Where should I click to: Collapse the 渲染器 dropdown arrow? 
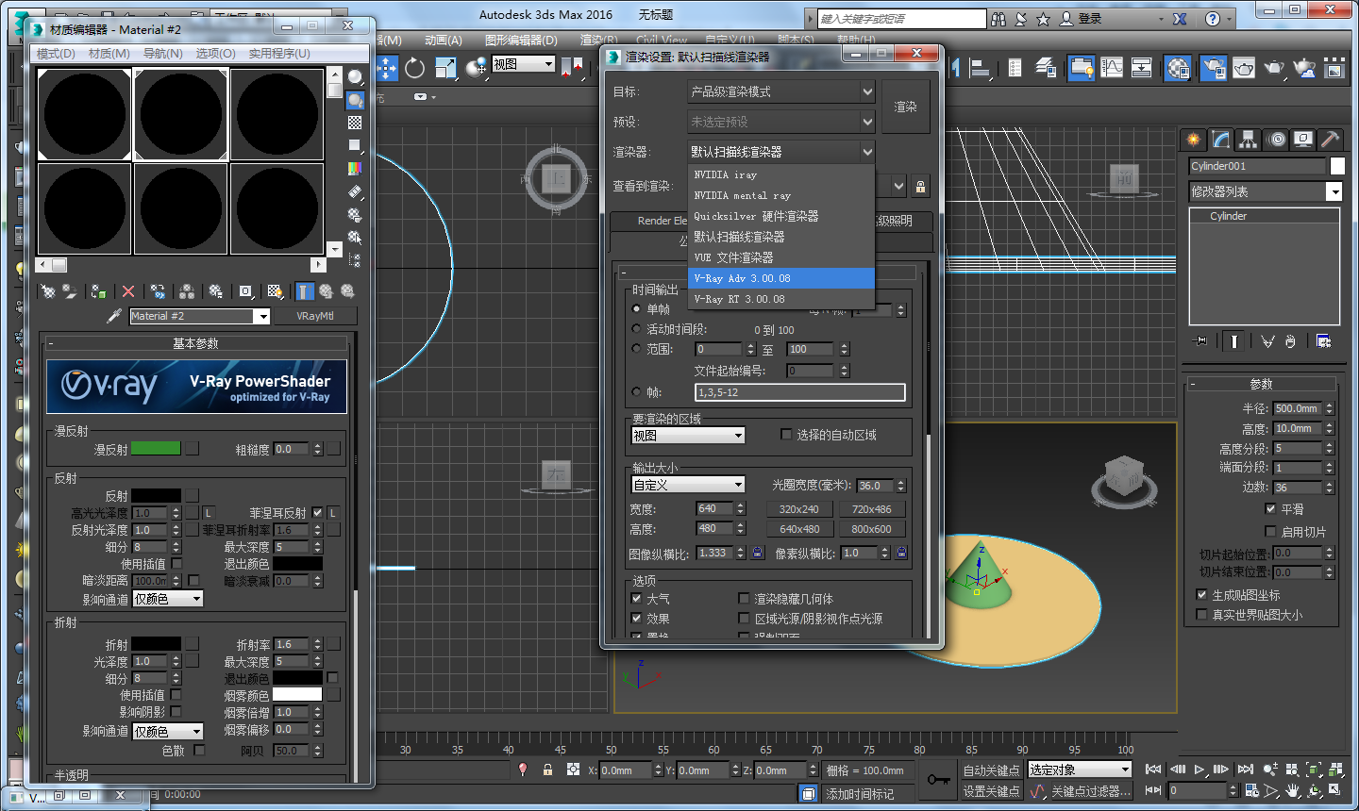[867, 152]
